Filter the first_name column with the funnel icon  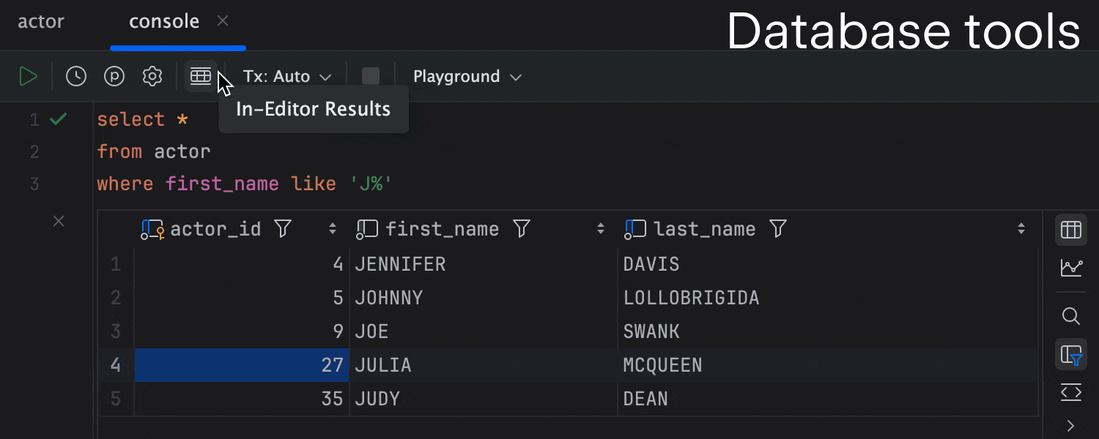pyautogui.click(x=521, y=229)
